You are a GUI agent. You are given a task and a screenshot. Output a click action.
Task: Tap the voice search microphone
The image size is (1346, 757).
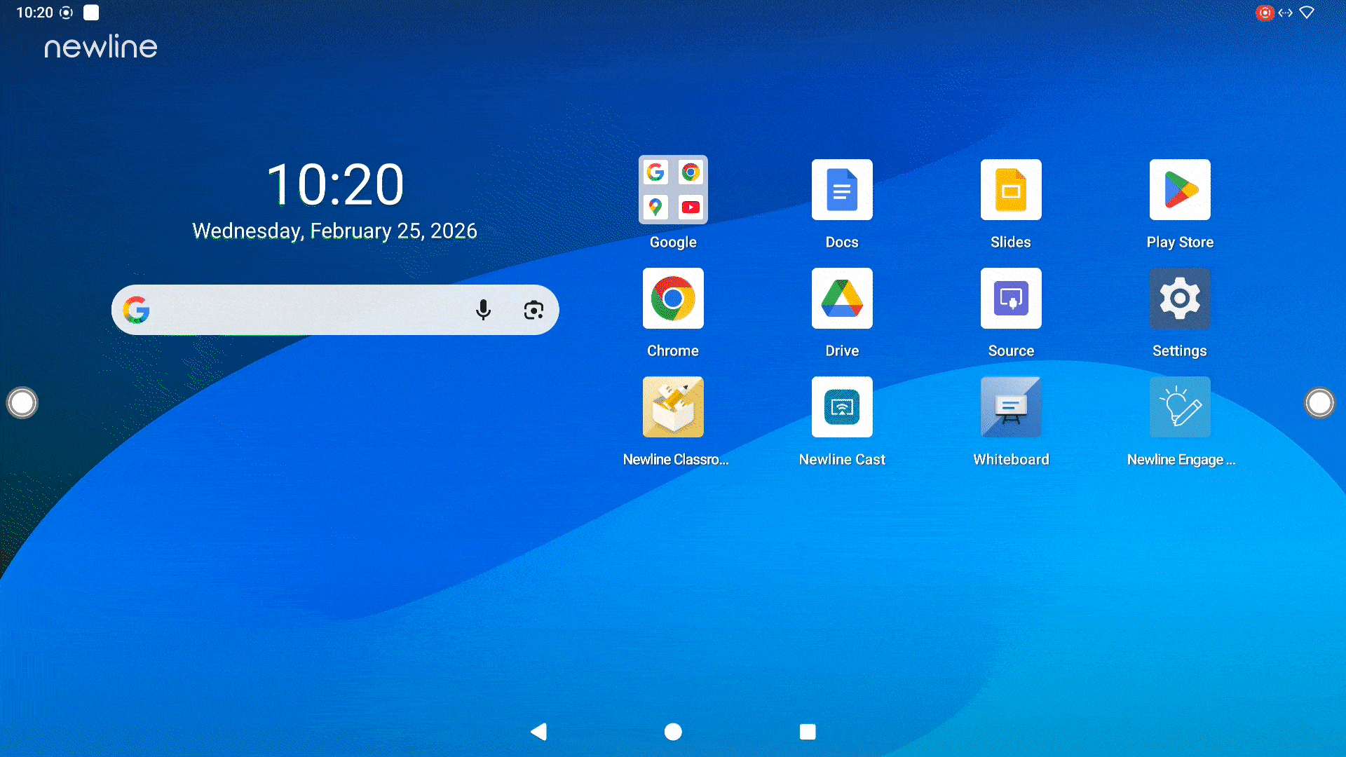pos(483,310)
